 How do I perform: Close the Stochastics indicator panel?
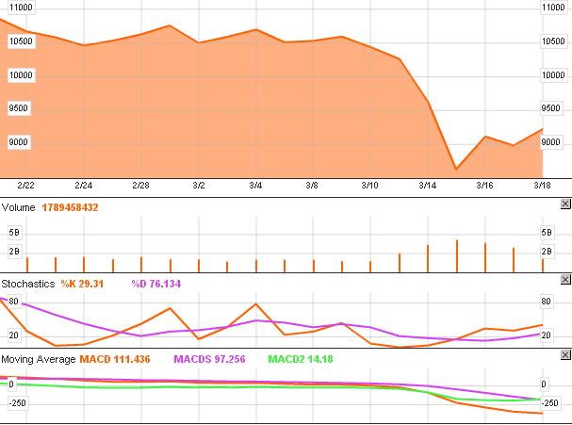tap(565, 280)
